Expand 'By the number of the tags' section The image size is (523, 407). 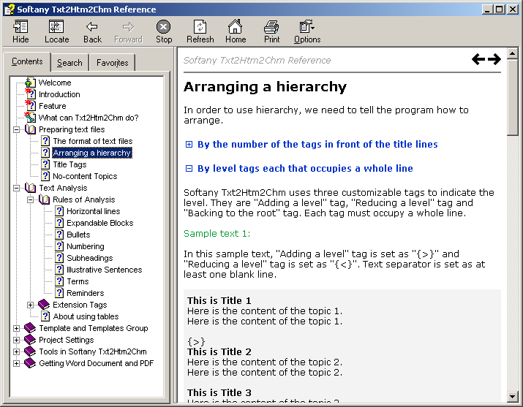(189, 145)
